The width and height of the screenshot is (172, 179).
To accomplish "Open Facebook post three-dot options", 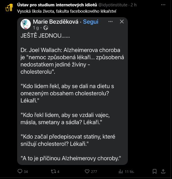I will pyautogui.click(x=110, y=22).
